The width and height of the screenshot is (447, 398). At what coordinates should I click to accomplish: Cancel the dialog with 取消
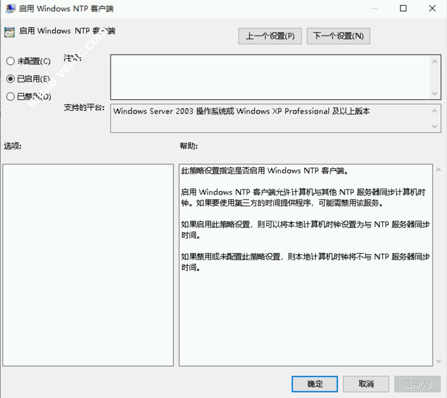(x=366, y=384)
